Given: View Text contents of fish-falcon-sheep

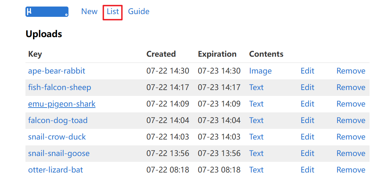Looking at the screenshot, I should pyautogui.click(x=256, y=87).
